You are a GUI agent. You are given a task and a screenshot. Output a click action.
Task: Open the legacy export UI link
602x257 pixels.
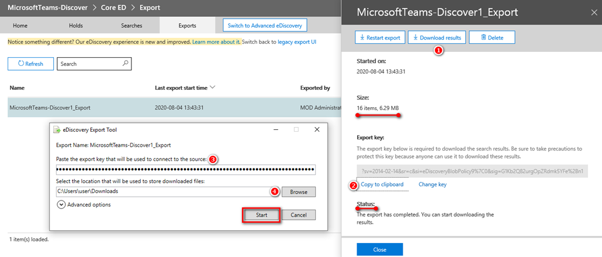(297, 42)
